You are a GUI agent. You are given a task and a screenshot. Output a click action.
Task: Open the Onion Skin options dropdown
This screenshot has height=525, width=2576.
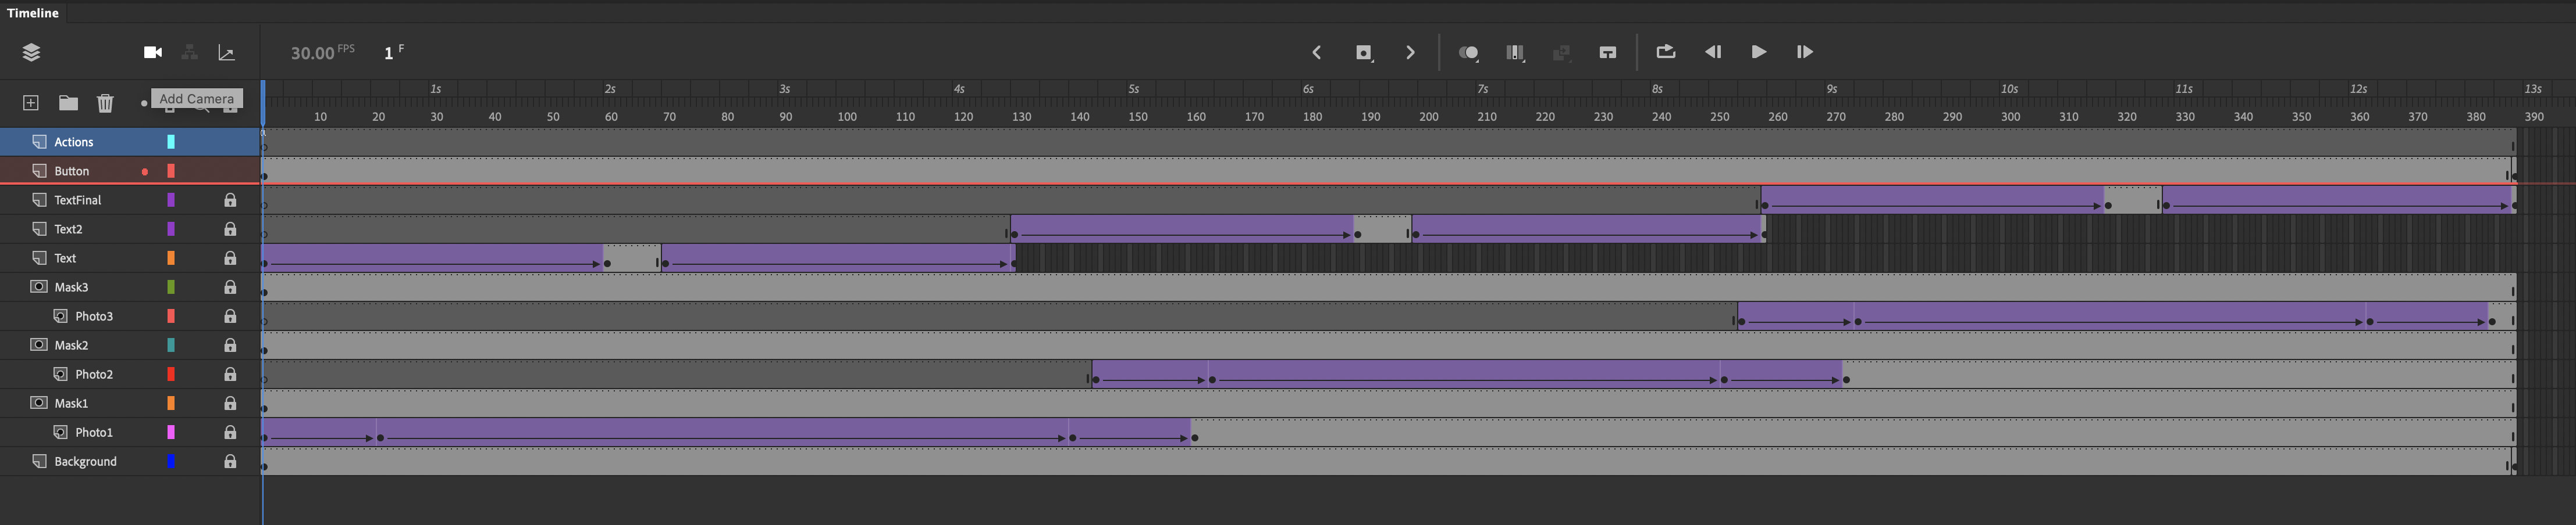click(1468, 53)
